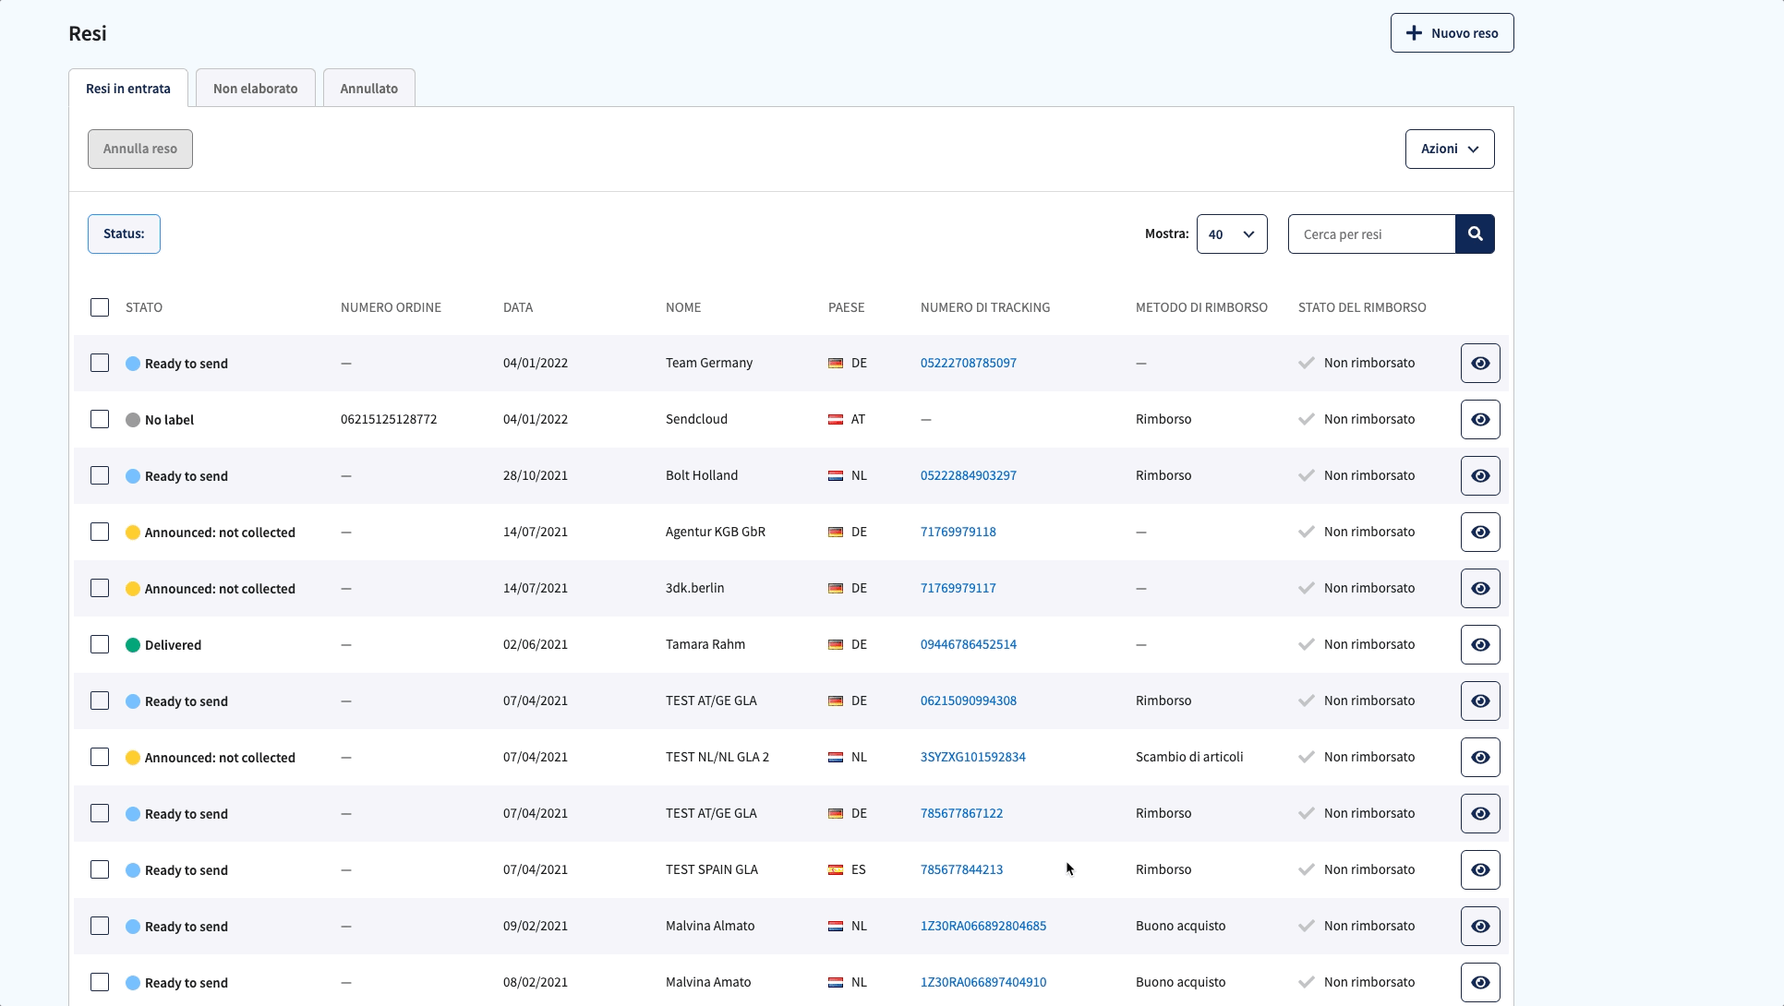1784x1006 pixels.
Task: Select Agentur KGB GbR row checkbox
Action: point(100,532)
